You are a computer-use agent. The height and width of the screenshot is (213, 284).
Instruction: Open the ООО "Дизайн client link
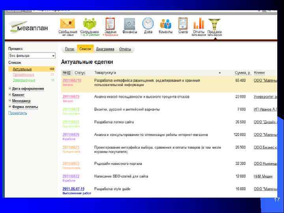click(265, 122)
